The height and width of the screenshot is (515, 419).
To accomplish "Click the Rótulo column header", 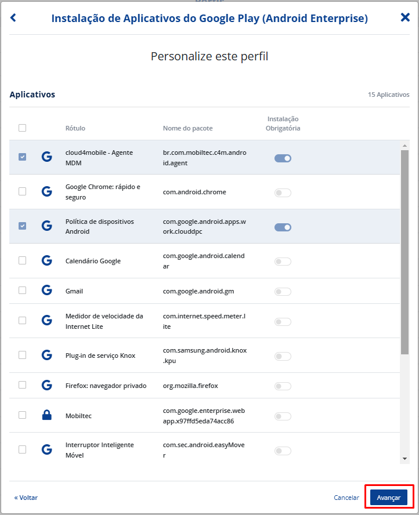I will tap(75, 128).
